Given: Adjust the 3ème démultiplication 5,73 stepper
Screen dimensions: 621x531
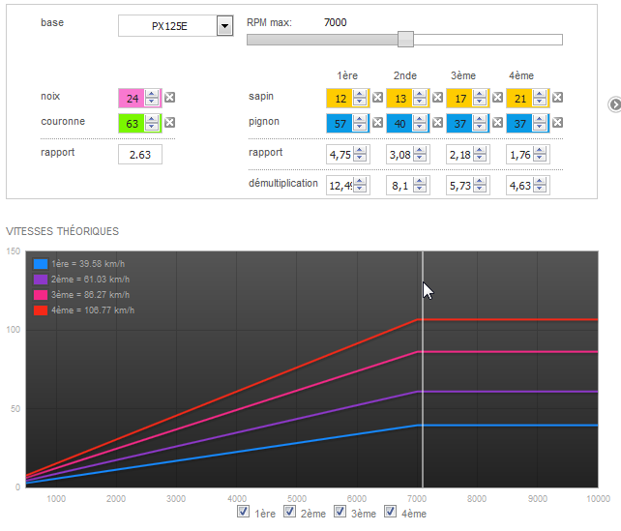Looking at the screenshot, I should (480, 185).
